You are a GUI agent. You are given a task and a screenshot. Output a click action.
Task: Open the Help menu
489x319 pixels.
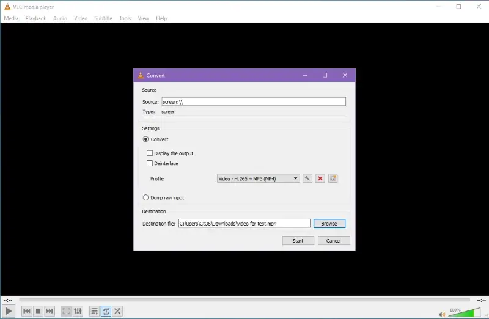[x=161, y=18]
